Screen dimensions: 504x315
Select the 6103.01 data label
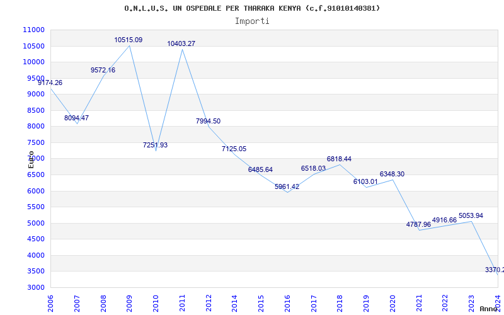pos(365,181)
